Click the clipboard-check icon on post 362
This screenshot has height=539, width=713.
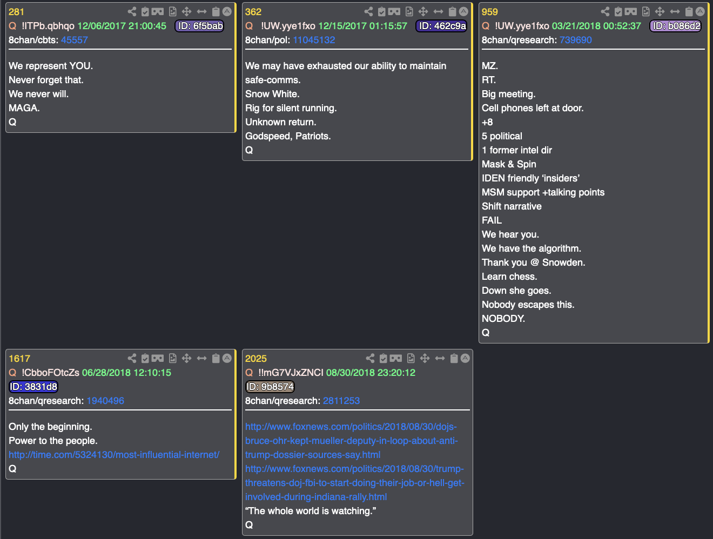(382, 11)
